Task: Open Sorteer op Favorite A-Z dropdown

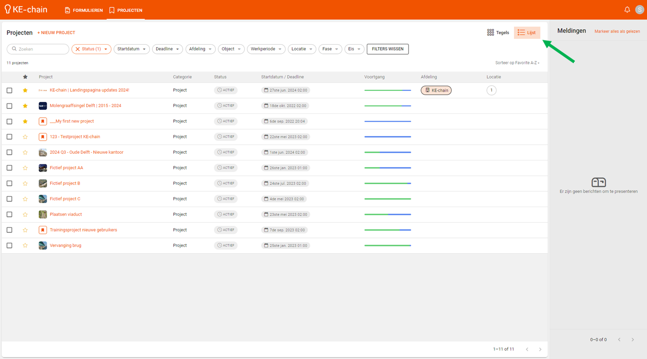Action: pyautogui.click(x=517, y=63)
